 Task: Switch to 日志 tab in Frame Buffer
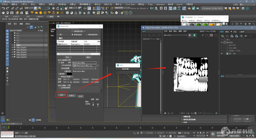point(234,32)
